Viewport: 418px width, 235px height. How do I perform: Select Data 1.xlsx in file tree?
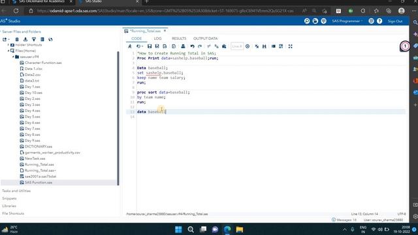[33, 69]
